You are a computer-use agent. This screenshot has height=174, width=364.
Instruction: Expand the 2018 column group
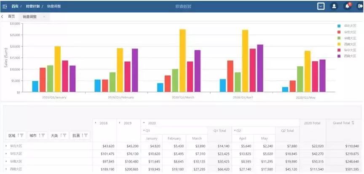tap(96, 123)
